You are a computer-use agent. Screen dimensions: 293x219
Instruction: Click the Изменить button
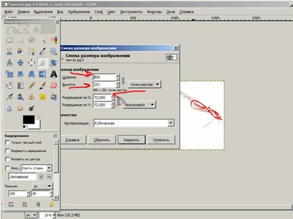pyautogui.click(x=131, y=140)
